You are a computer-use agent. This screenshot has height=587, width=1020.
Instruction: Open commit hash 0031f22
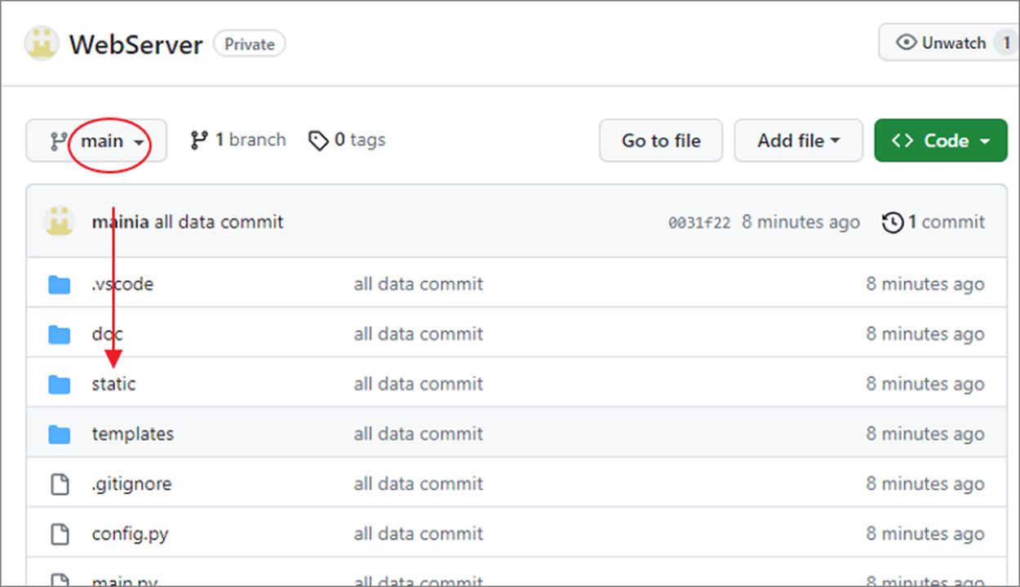pos(699,223)
